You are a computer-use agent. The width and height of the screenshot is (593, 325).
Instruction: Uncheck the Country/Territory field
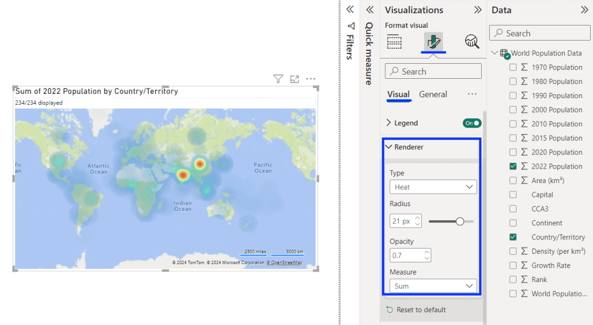[x=513, y=237]
